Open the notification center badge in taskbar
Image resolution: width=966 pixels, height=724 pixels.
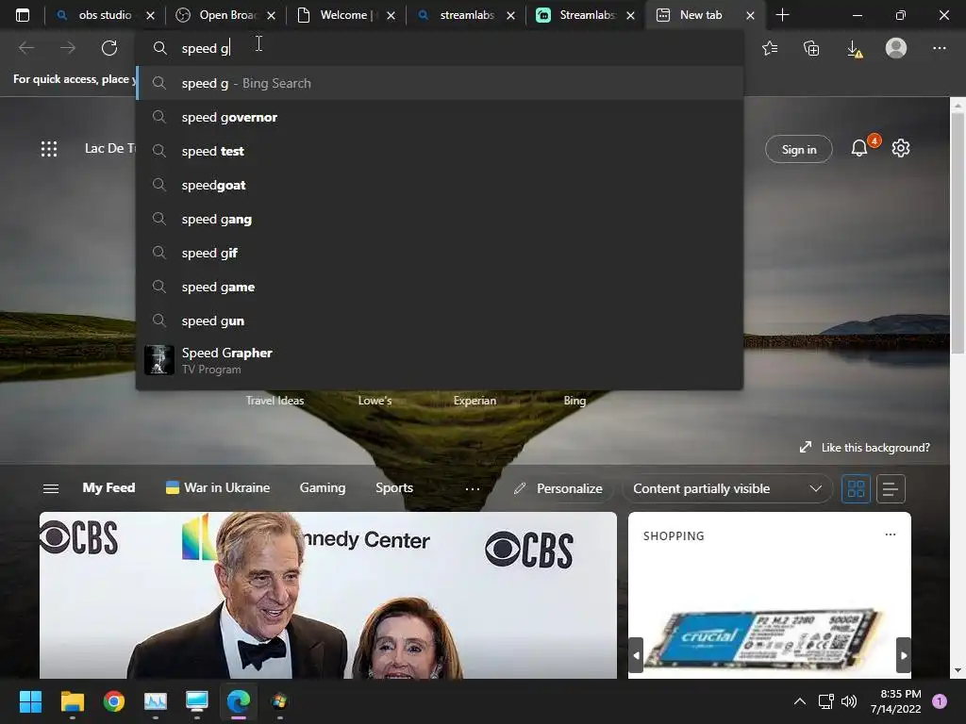coord(940,701)
